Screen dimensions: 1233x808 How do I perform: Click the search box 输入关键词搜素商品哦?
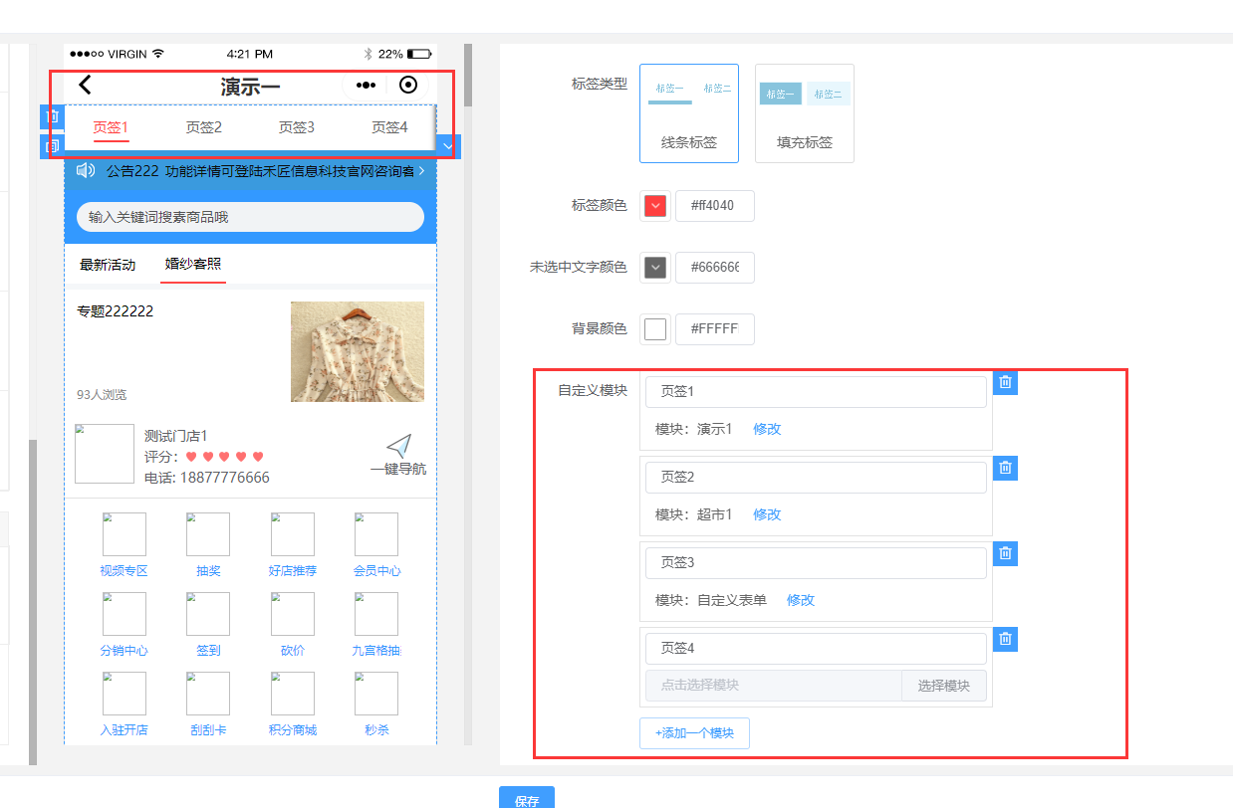pos(250,217)
